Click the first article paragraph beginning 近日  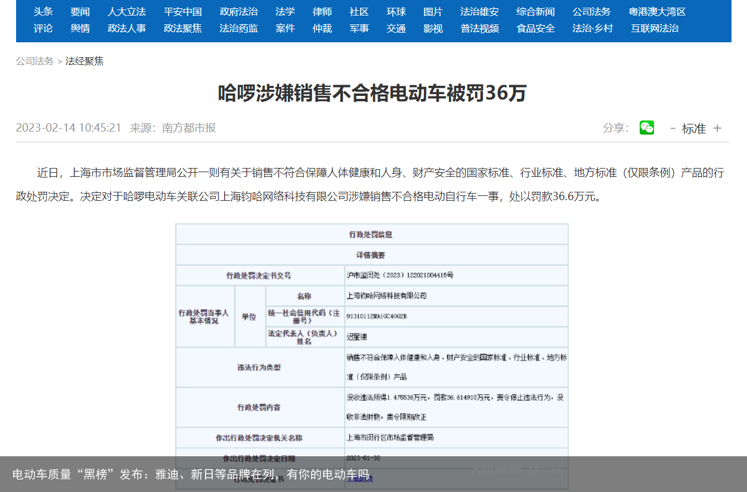[x=370, y=185]
